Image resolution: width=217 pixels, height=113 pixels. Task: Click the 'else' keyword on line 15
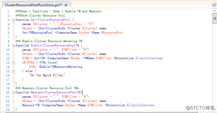tap(29, 71)
